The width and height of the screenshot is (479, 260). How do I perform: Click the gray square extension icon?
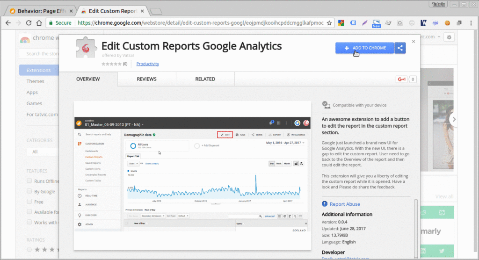coord(400,23)
